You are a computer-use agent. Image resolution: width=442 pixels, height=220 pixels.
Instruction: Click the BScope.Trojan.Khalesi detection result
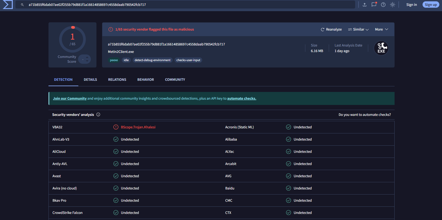[x=138, y=127]
